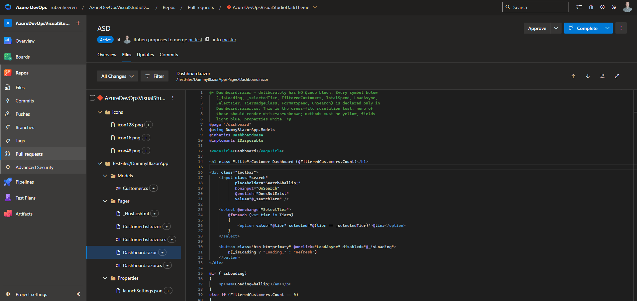637x301 pixels.
Task: Go to previous change arrow up
Action: click(573, 76)
